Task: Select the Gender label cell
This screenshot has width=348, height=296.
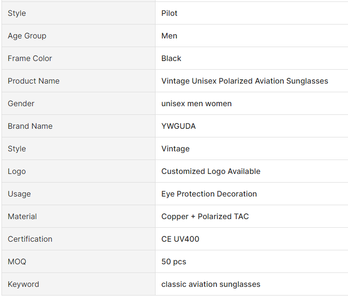Action: click(21, 104)
